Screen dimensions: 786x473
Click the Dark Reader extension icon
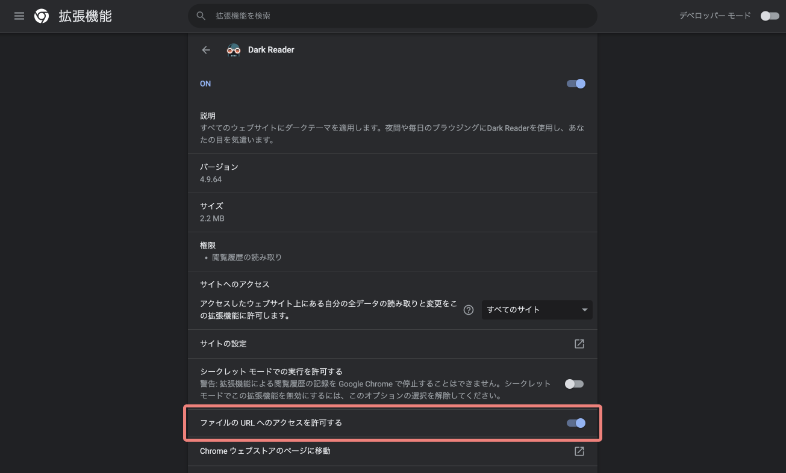(x=233, y=50)
